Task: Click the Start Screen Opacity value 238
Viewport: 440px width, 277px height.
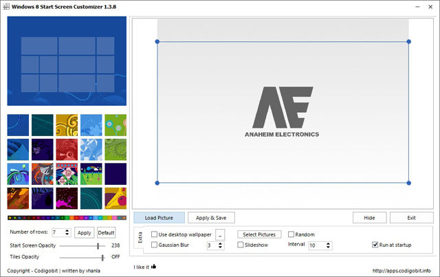Action: click(115, 245)
